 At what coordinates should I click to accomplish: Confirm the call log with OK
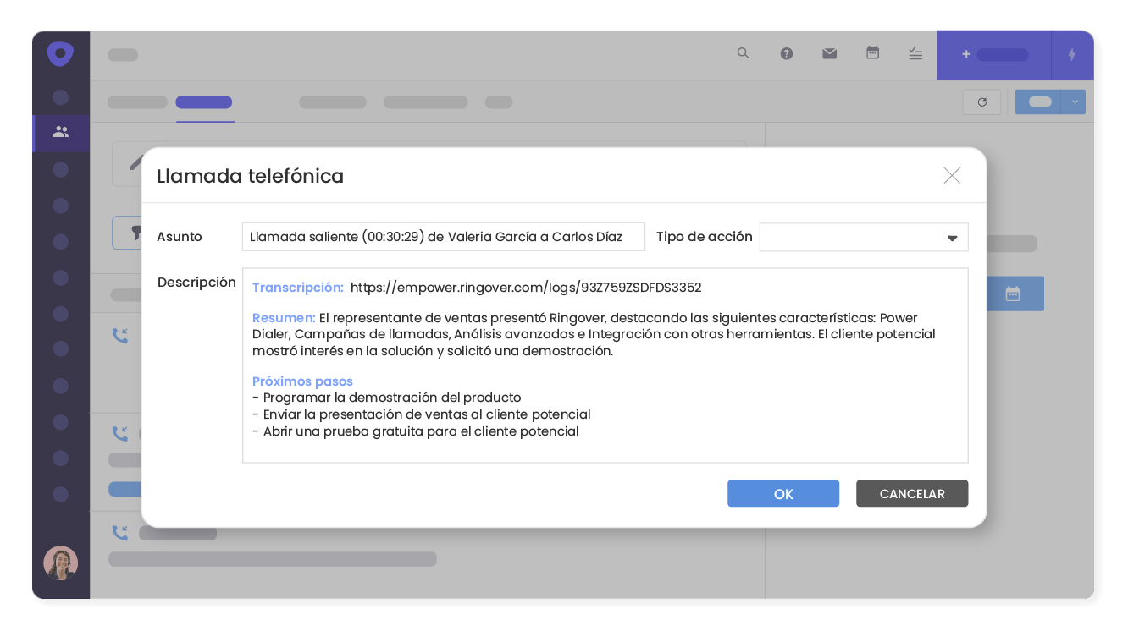tap(782, 493)
